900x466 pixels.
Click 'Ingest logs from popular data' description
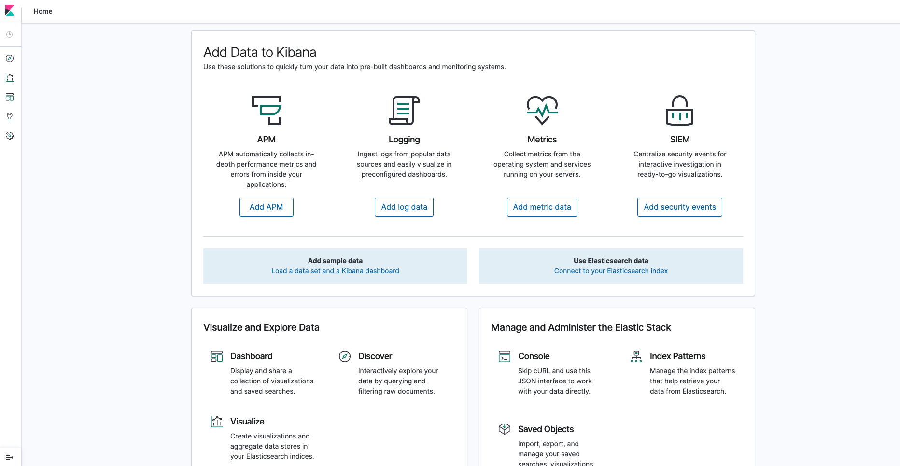point(404,164)
